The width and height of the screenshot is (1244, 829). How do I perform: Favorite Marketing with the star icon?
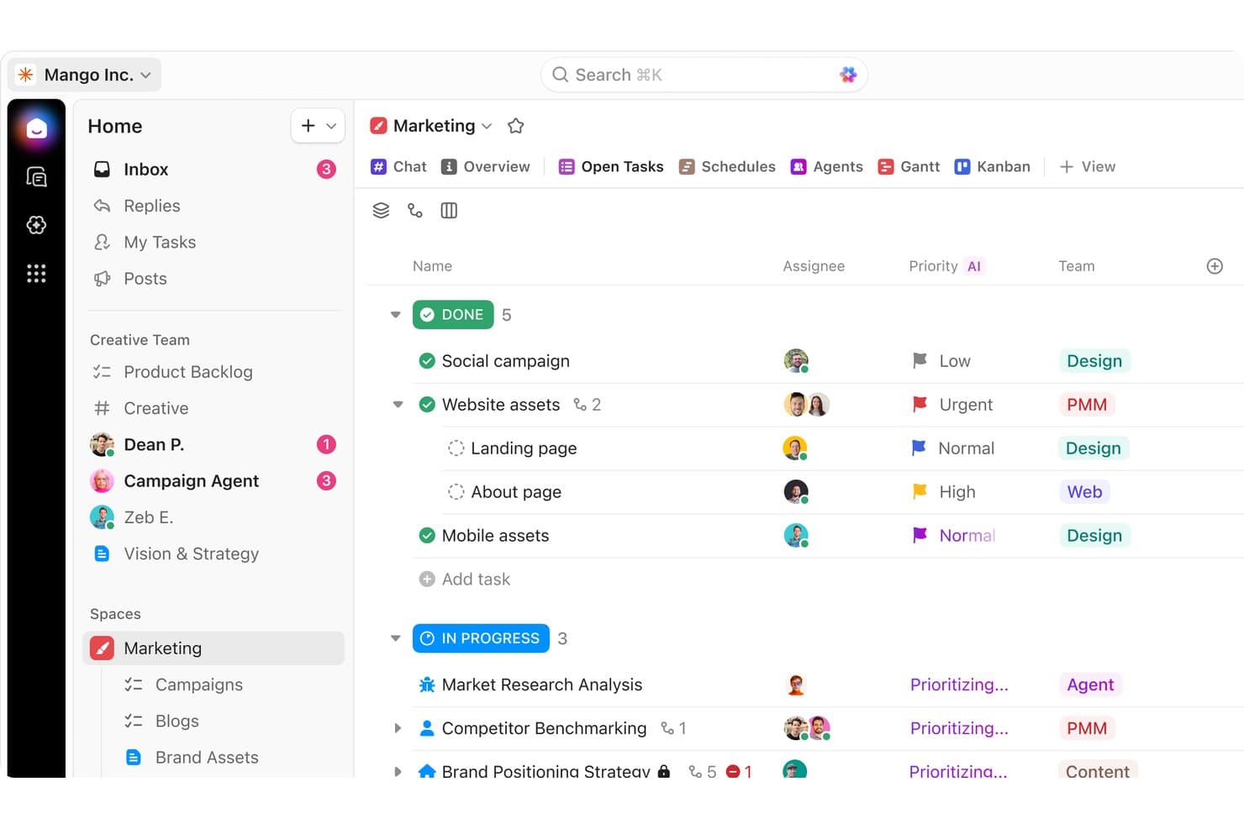516,126
